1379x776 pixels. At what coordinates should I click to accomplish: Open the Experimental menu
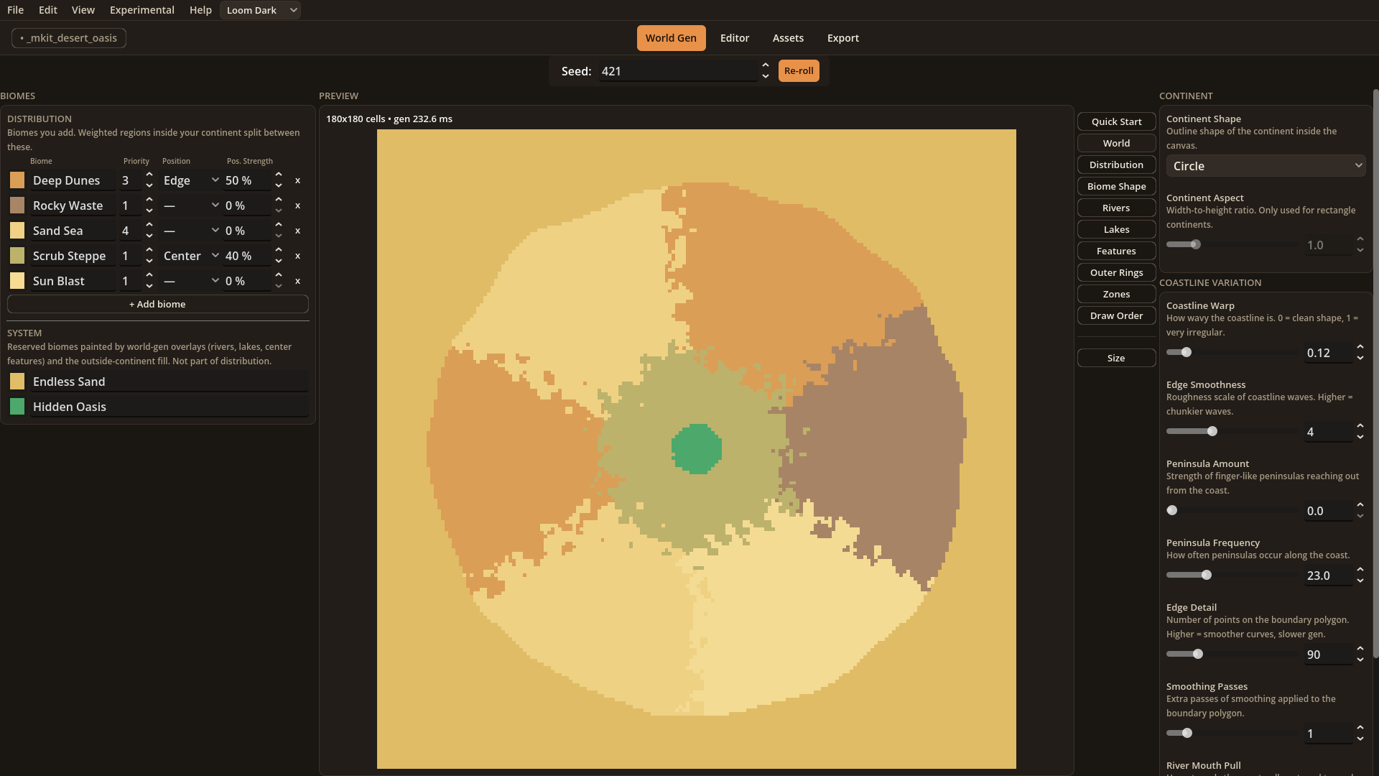pos(141,10)
